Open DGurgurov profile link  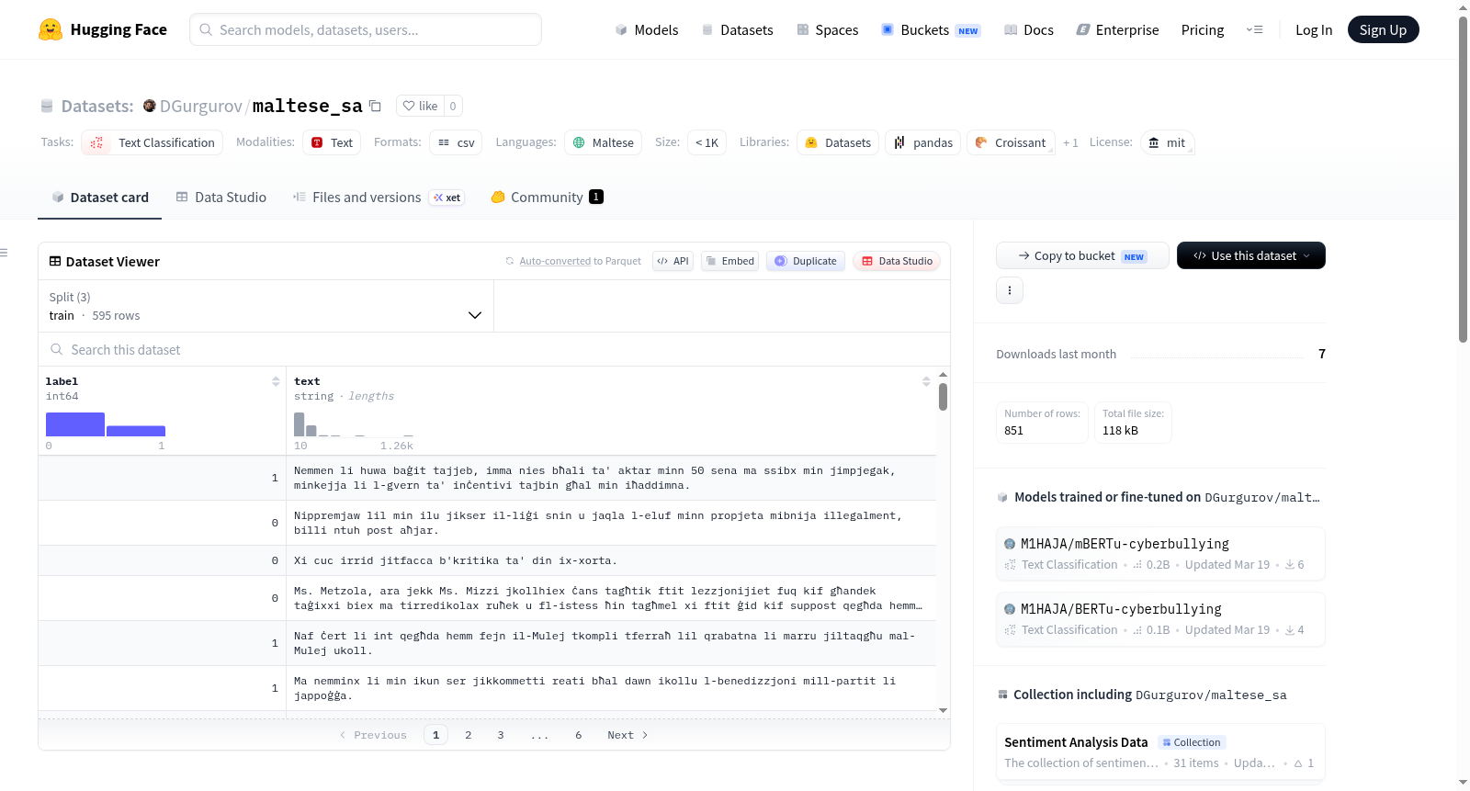[201, 106]
